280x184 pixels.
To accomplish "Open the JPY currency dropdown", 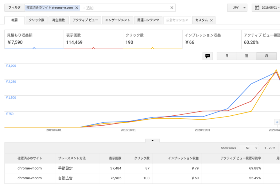I will click(x=237, y=8).
